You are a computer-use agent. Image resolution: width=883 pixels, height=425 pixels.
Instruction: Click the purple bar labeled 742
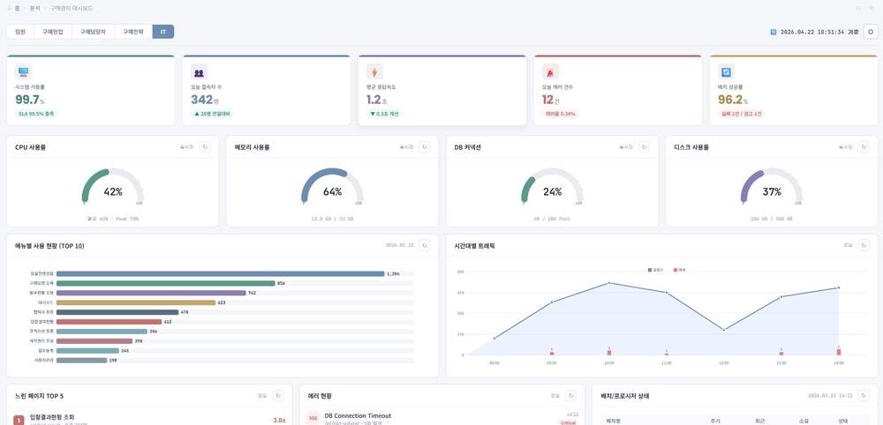click(151, 293)
